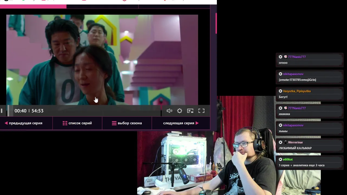Image resolution: width=347 pixels, height=195 pixels.
Task: Click the badge icon above ахахаха
Action: (x=285, y=108)
